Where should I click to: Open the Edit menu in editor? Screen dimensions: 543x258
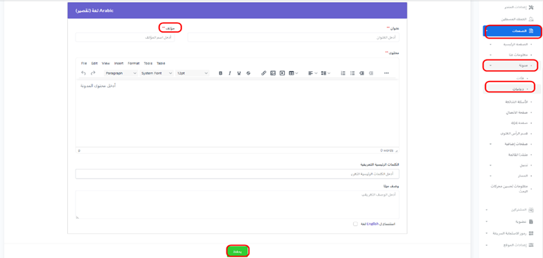pos(94,64)
